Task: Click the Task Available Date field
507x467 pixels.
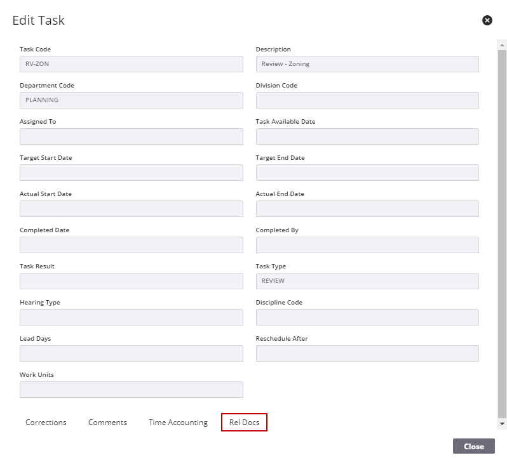Action: [x=367, y=136]
